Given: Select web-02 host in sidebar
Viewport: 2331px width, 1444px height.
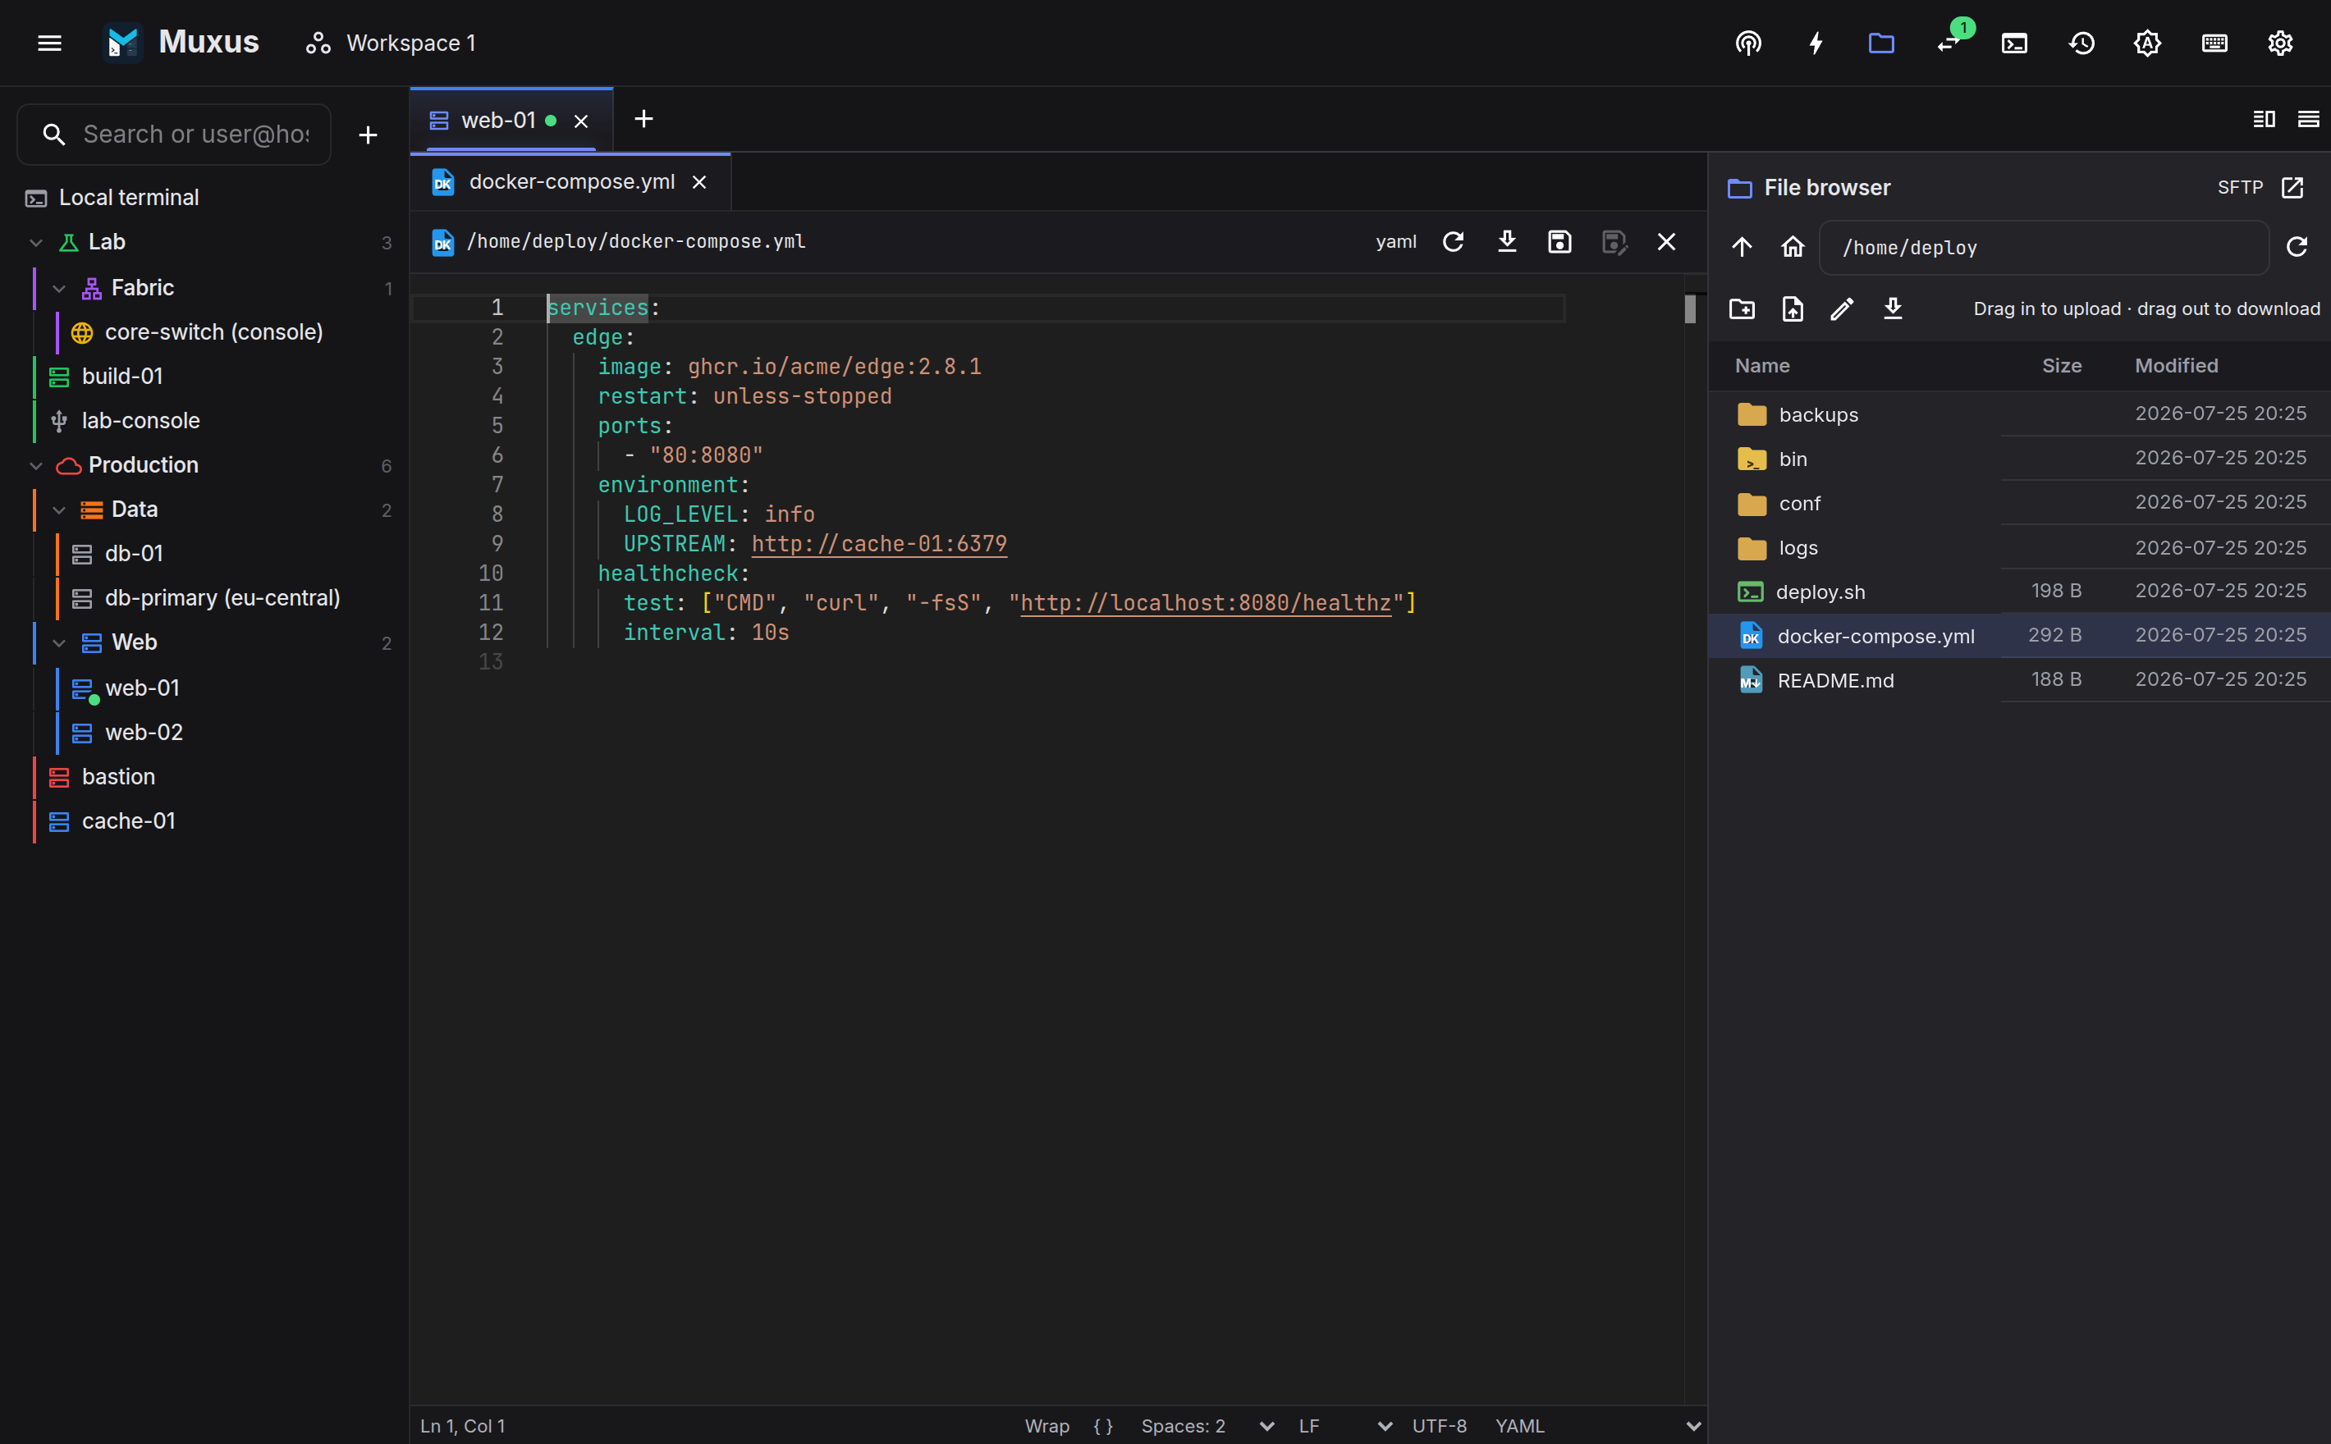Looking at the screenshot, I should click(x=144, y=733).
